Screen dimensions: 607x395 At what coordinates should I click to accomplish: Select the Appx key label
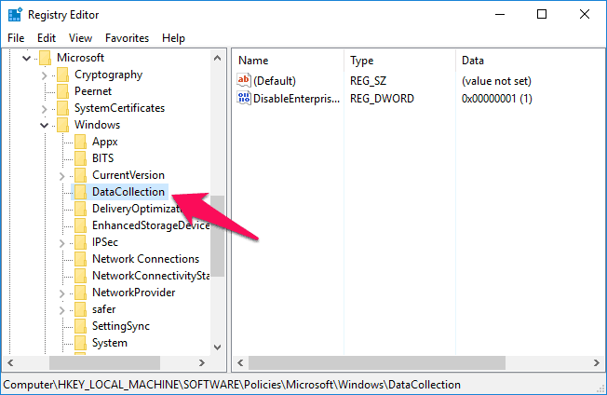(x=105, y=142)
